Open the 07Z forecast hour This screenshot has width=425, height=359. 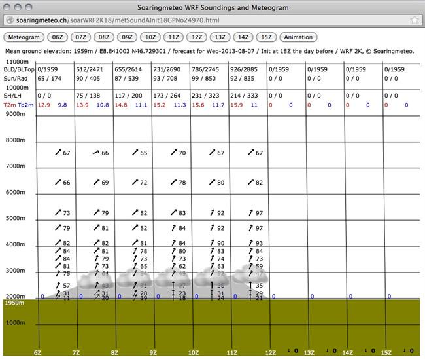[80, 37]
